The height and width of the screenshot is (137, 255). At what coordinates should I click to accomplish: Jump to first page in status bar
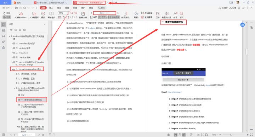click(11, 135)
